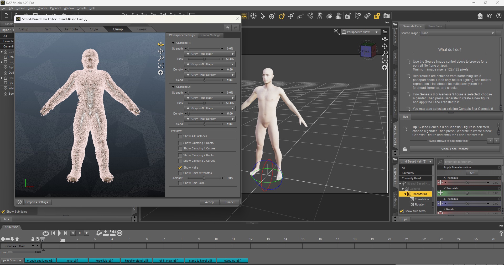Click hair editor reset view icon
Viewport: 504px width, 265px height.
161,73
